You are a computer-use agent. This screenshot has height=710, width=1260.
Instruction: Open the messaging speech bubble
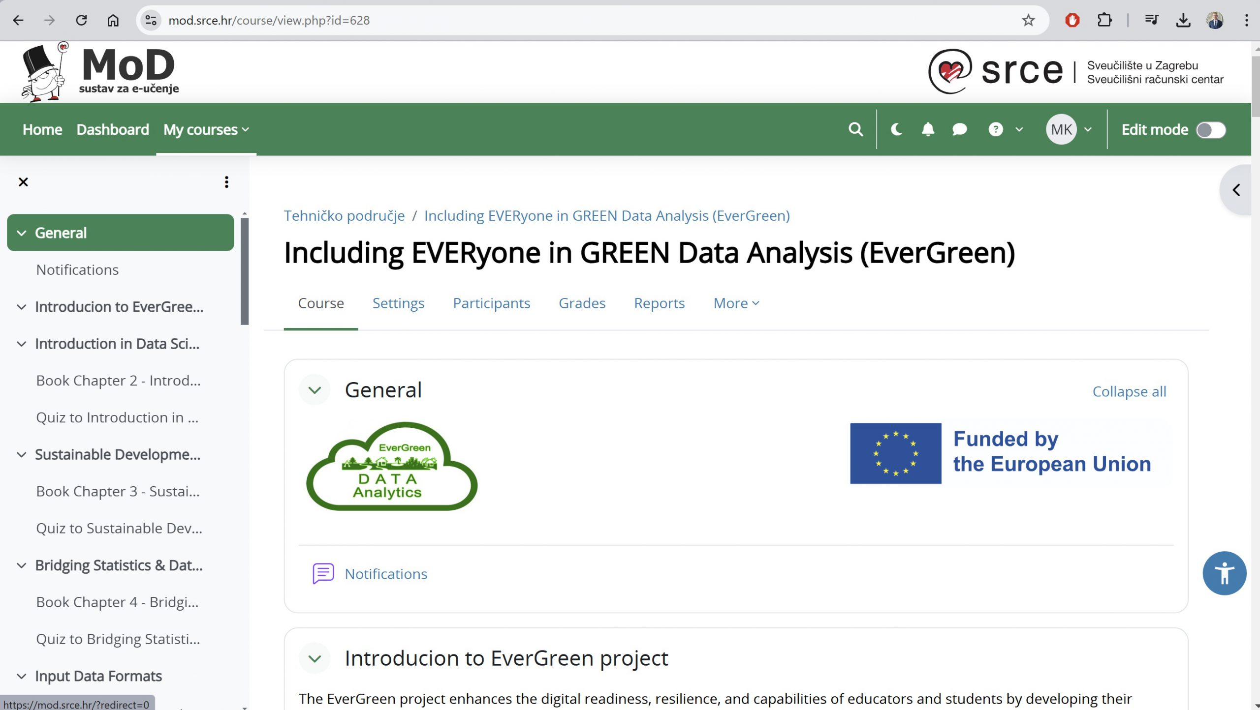tap(959, 129)
